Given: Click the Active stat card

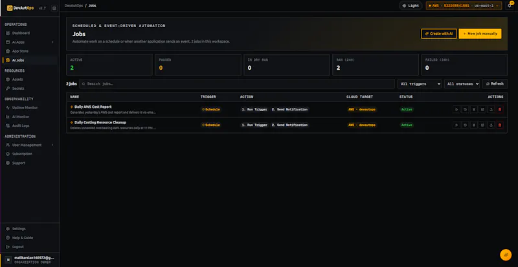Looking at the screenshot, I should pos(109,65).
